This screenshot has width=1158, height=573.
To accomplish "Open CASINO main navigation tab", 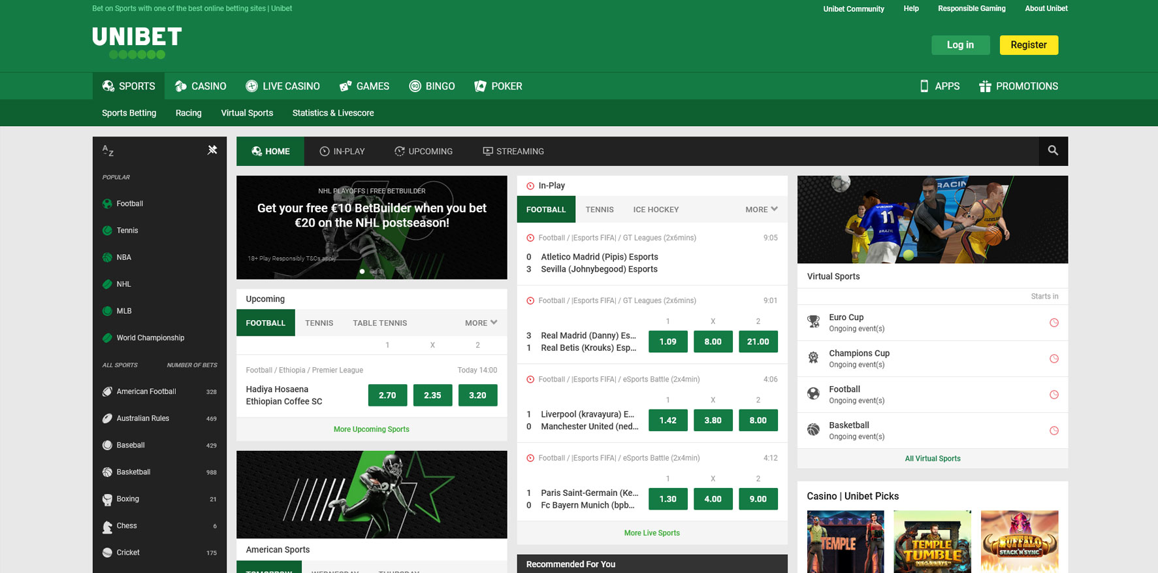I will 200,86.
